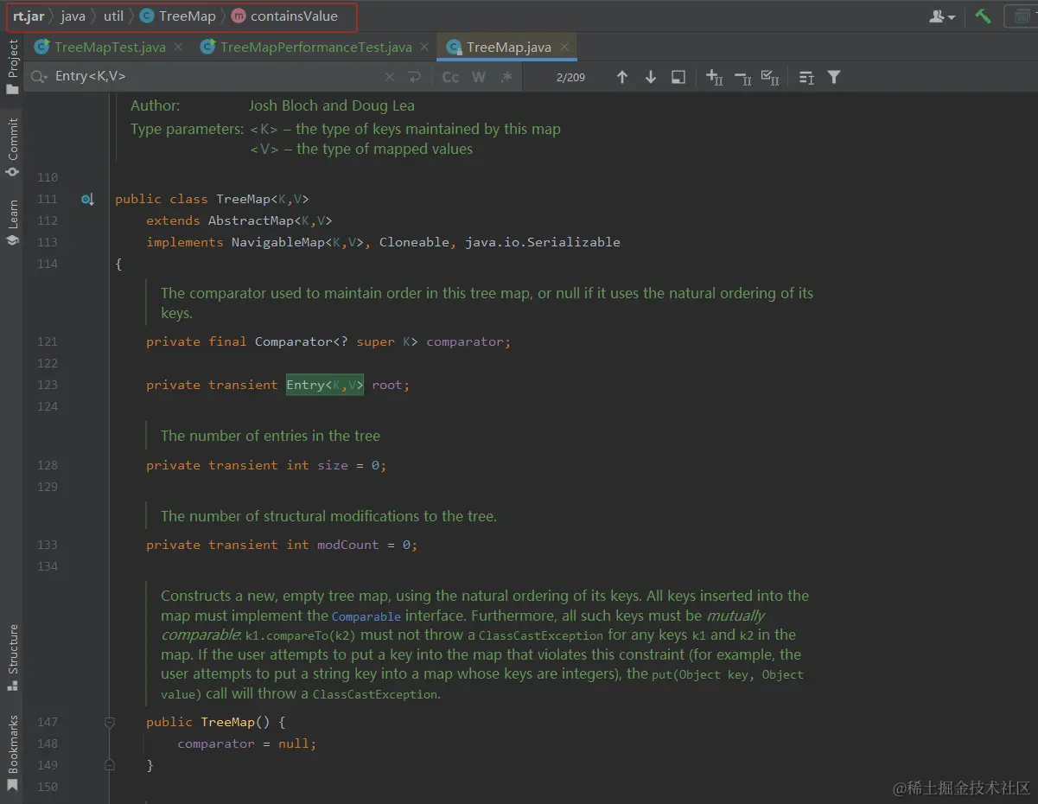
Task: Click the Build project hammer icon
Action: click(x=983, y=16)
